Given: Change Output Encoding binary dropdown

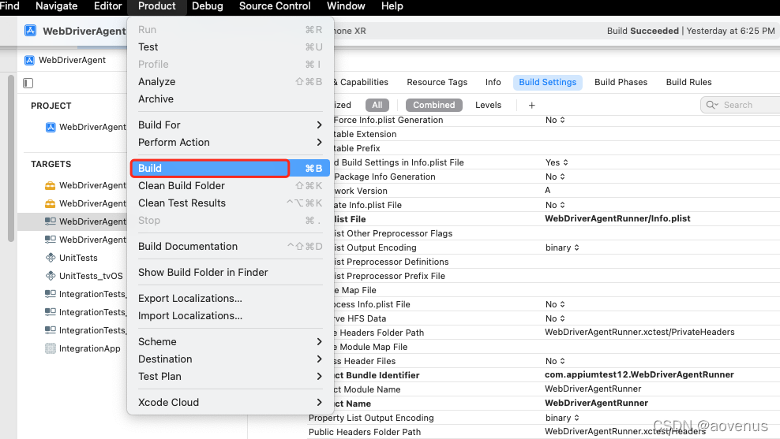Looking at the screenshot, I should (x=562, y=247).
